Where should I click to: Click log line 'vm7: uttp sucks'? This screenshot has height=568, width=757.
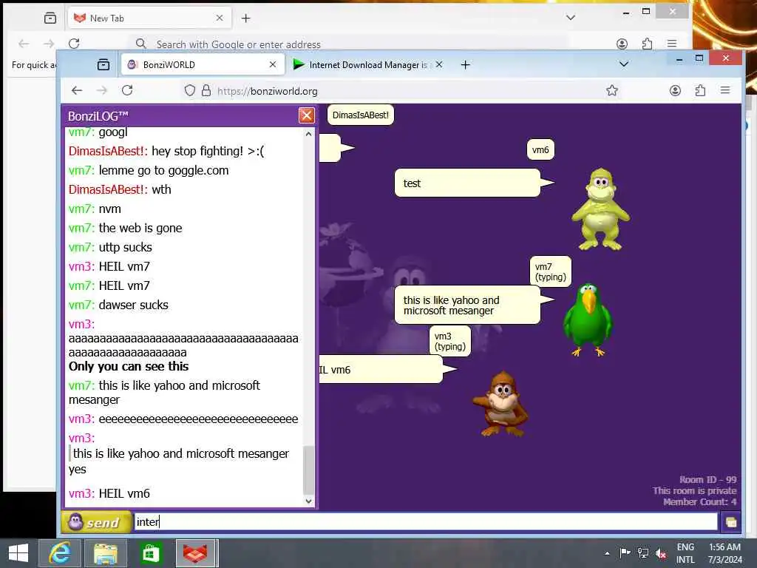[x=111, y=247]
